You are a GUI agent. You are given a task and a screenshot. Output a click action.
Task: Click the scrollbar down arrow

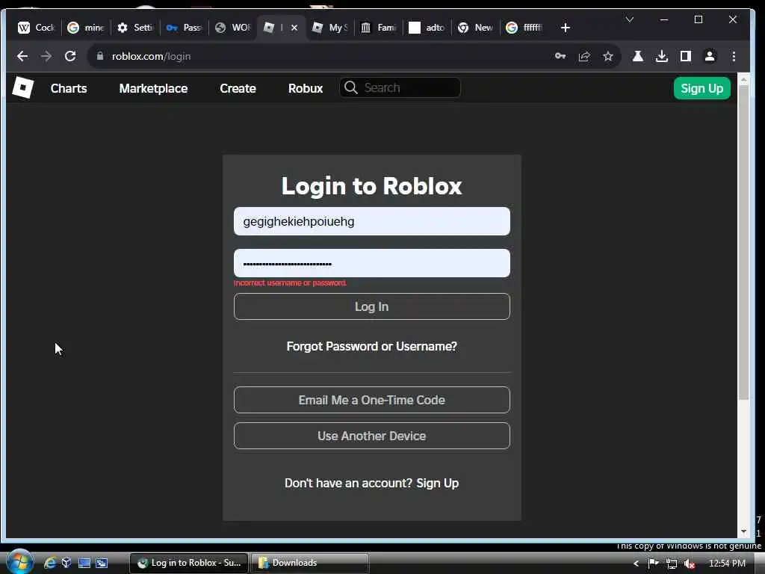tap(743, 531)
